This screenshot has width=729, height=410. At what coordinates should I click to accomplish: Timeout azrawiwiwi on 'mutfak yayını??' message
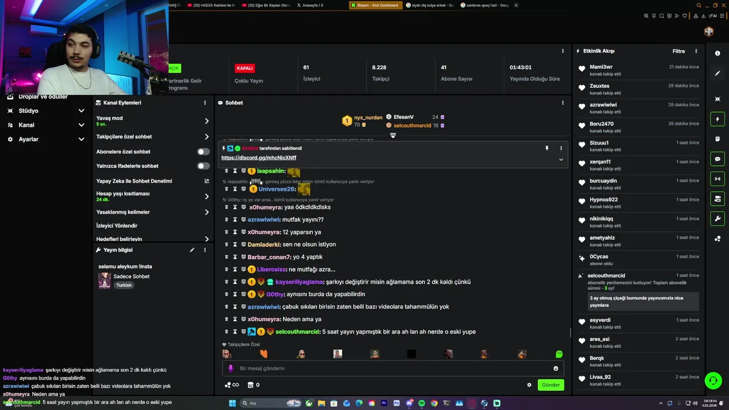(235, 220)
